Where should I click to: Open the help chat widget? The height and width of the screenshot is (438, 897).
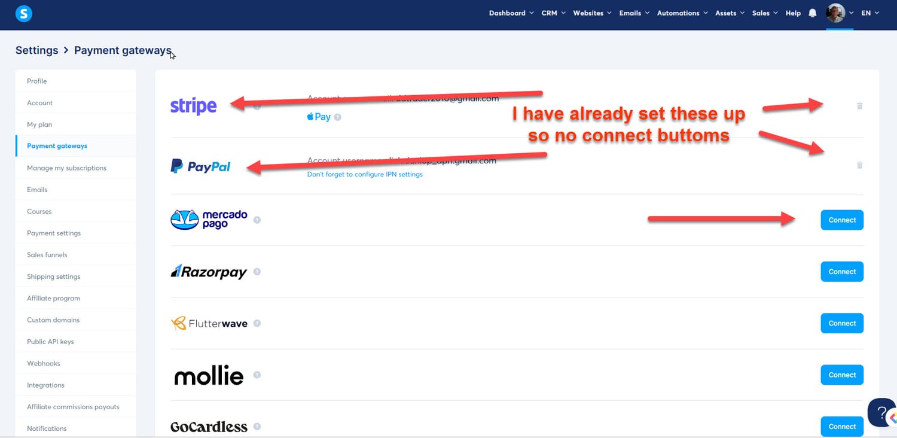coord(881,412)
